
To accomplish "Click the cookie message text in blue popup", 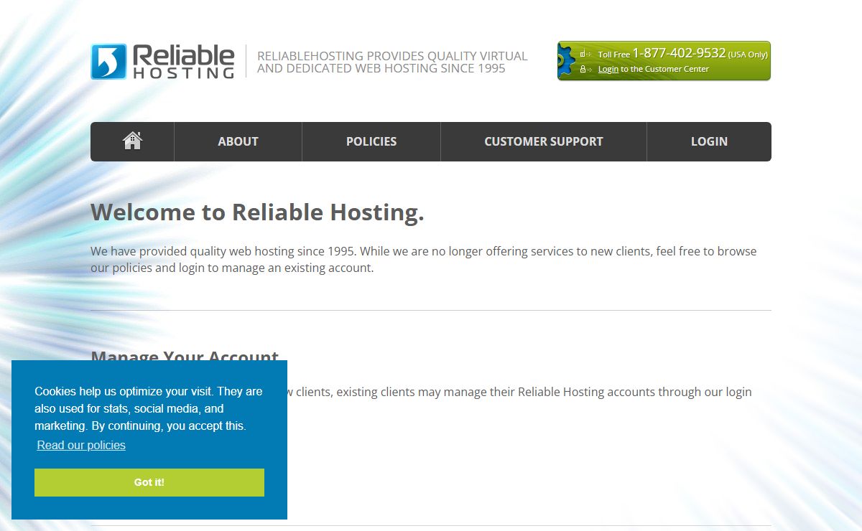I will point(149,409).
